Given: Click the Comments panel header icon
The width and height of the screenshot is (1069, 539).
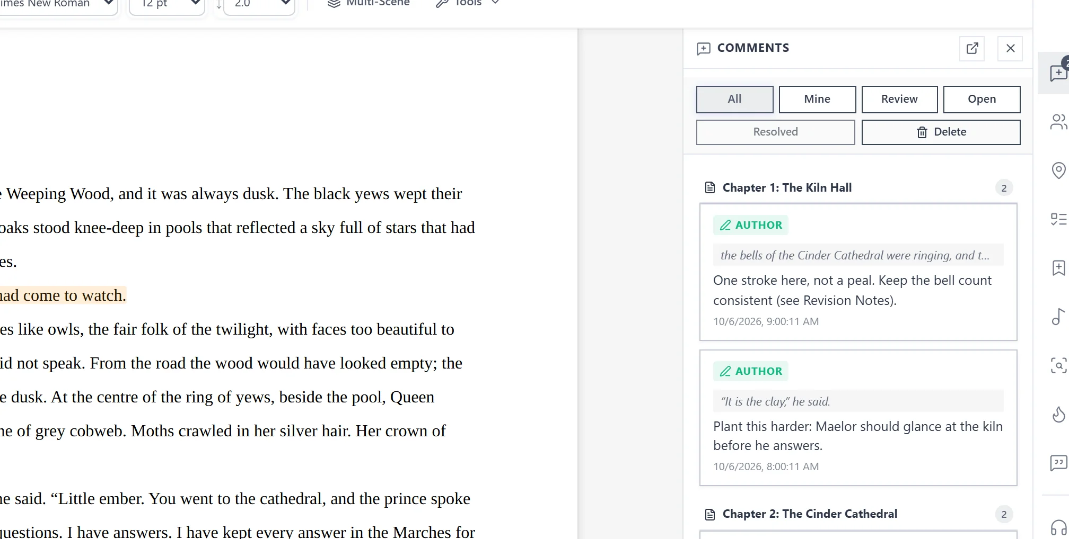Looking at the screenshot, I should pos(704,49).
